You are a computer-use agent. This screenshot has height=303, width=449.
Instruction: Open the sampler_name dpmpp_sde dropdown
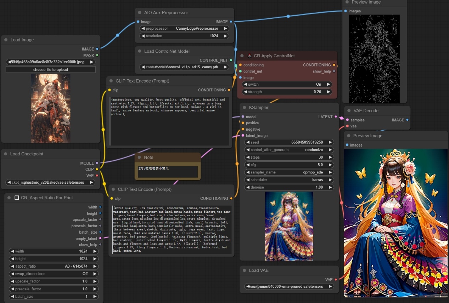point(289,172)
